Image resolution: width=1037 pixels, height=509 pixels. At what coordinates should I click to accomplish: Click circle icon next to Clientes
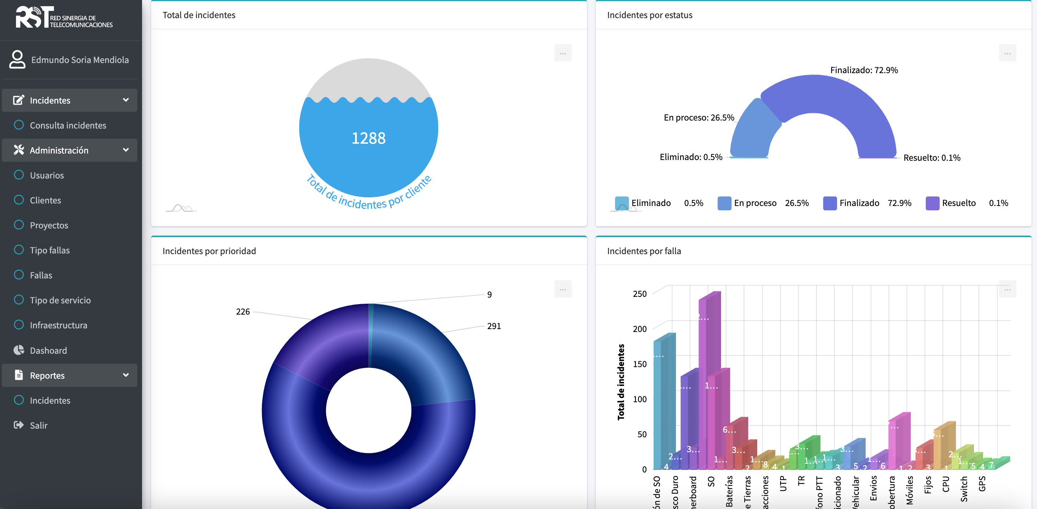coord(18,199)
